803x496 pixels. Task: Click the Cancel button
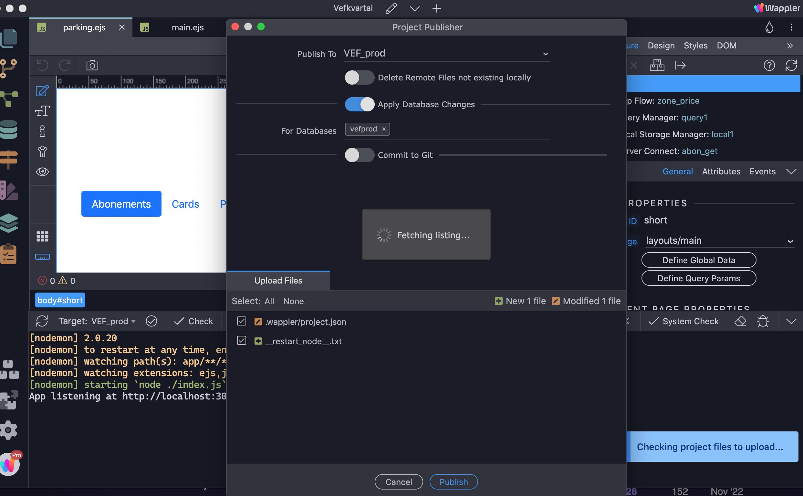click(398, 481)
